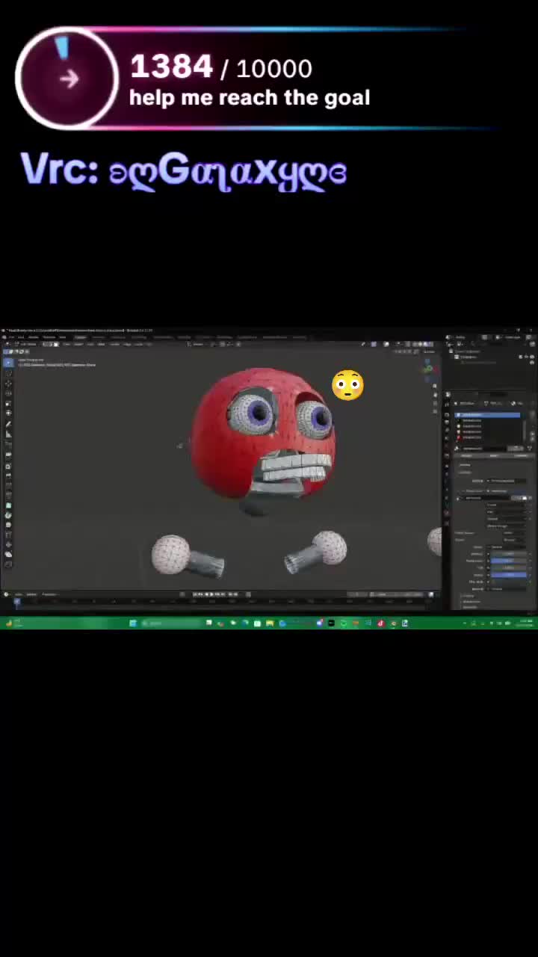Click the Blender logo in top menu bar
This screenshot has width=538, height=957.
coord(4,336)
